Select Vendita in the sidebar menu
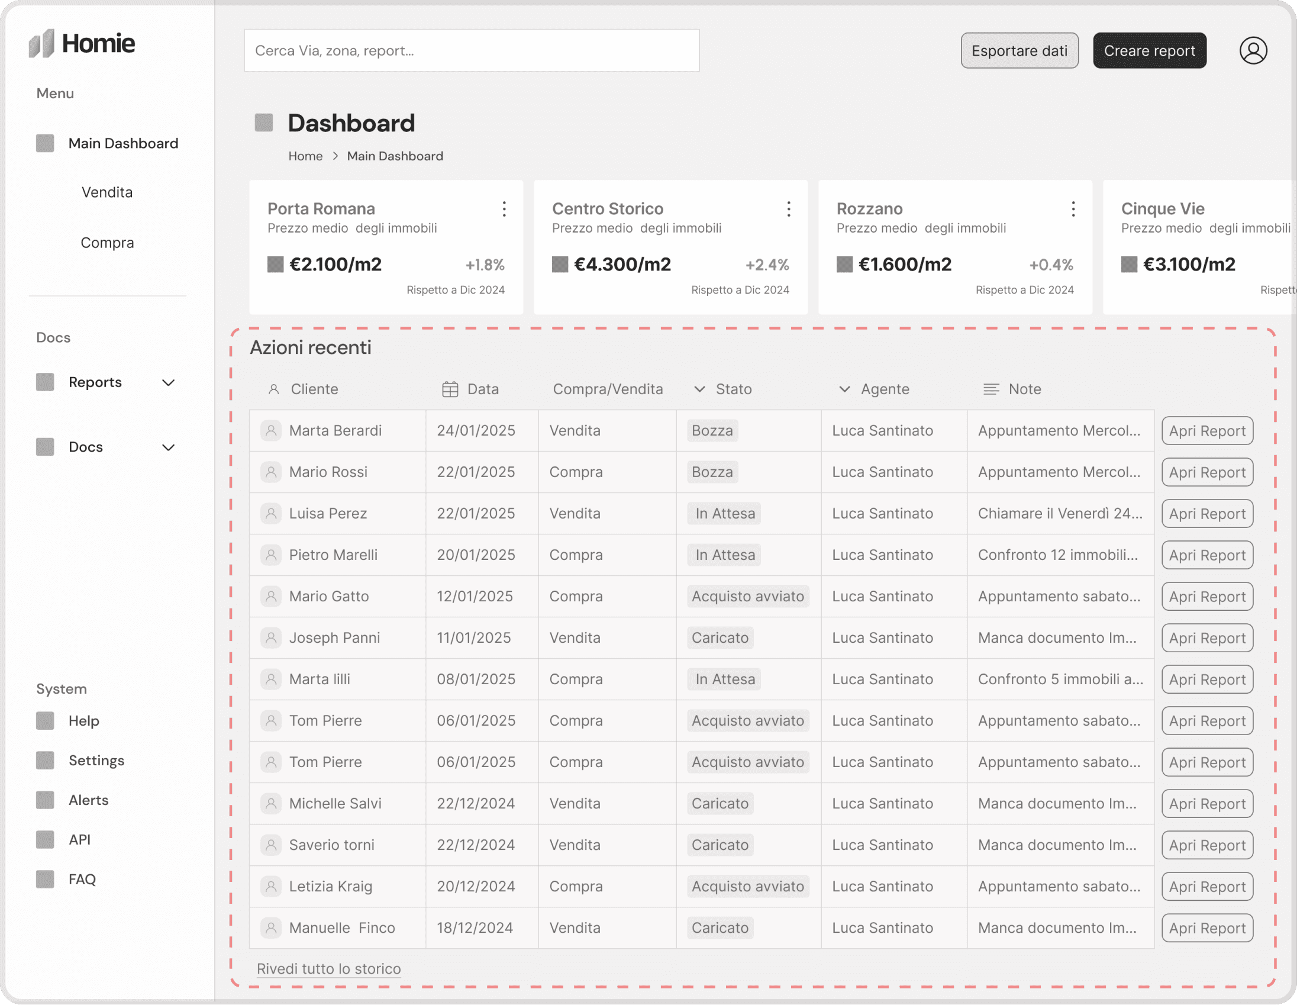The image size is (1297, 1005). point(107,192)
